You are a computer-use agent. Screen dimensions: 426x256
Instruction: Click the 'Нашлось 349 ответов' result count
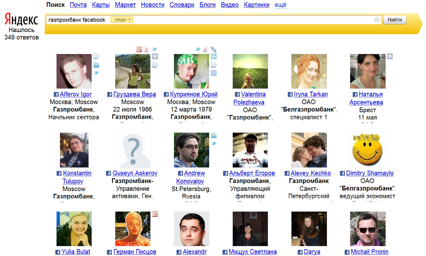pos(21,34)
